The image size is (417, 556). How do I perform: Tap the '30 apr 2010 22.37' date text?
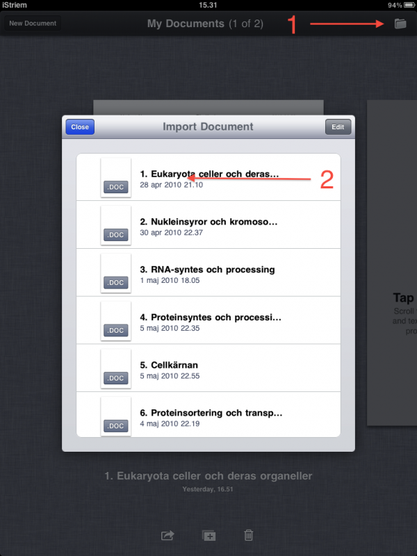(171, 233)
